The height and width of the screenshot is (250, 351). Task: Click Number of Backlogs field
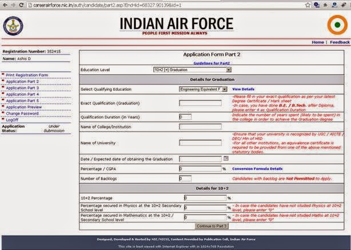pos(185,179)
